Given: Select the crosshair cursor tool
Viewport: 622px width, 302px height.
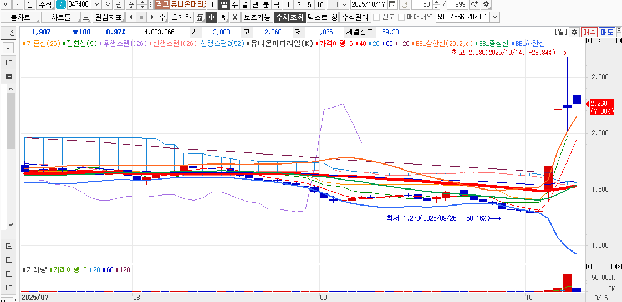Looking at the screenshot, I should [211, 17].
